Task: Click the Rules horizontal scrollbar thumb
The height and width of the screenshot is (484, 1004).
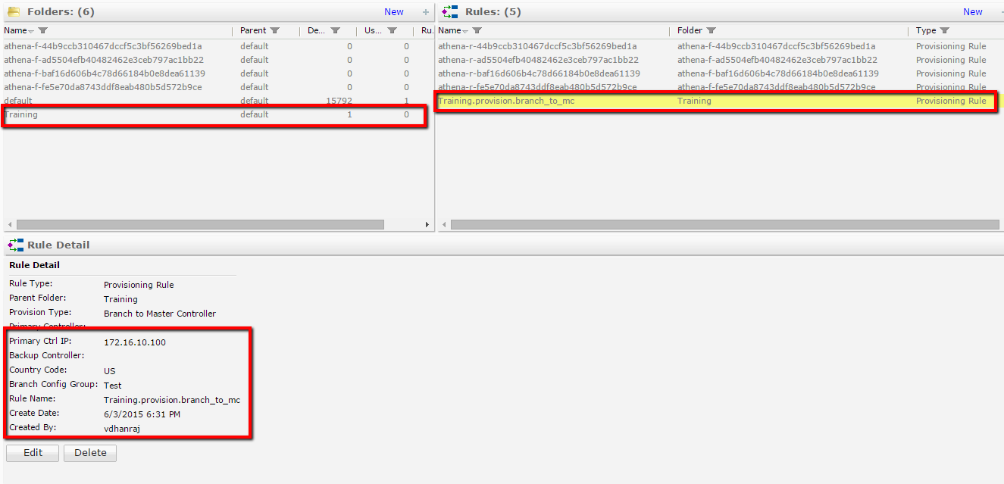Action: (x=725, y=225)
